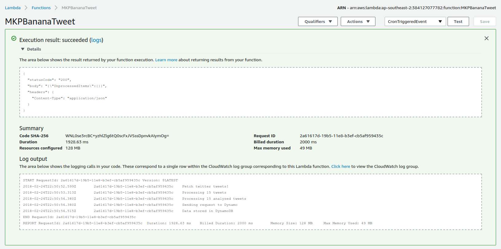Image resolution: width=501 pixels, height=249 pixels.
Task: Open Learn more about returning results
Action: pyautogui.click(x=166, y=60)
